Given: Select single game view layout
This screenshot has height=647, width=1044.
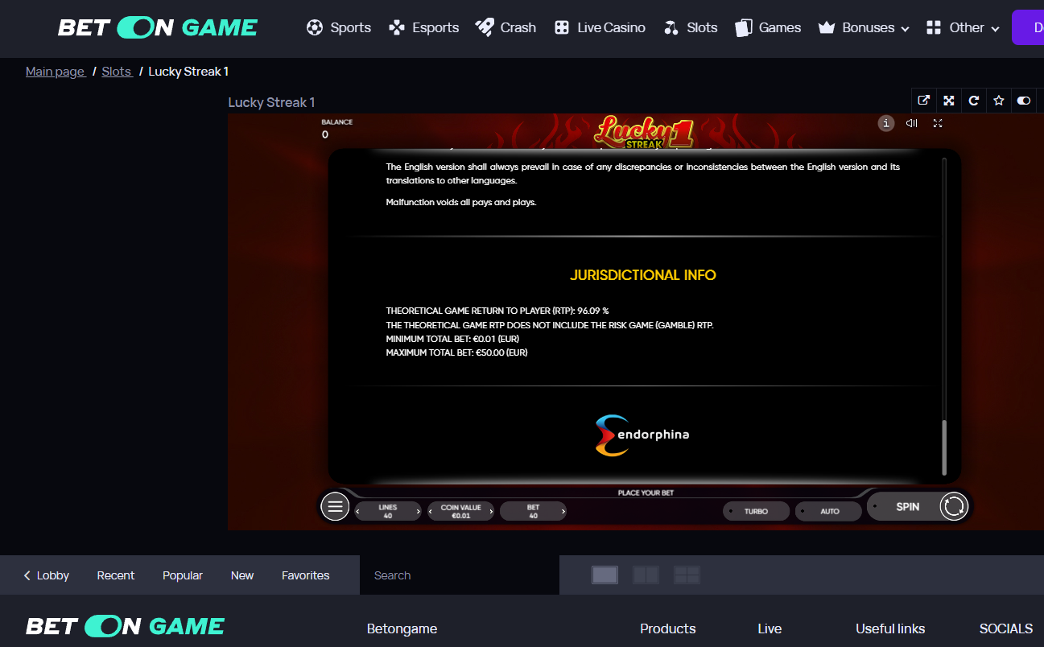Looking at the screenshot, I should 605,575.
